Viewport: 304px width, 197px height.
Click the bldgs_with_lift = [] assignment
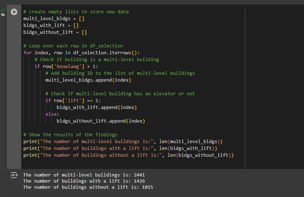[51, 26]
